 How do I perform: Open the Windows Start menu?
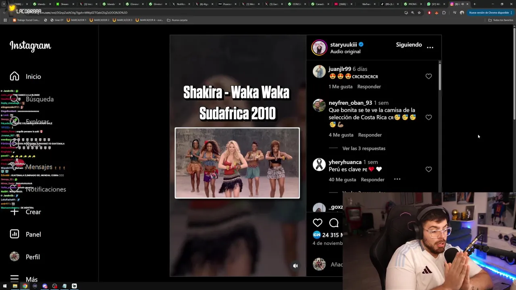5,286
